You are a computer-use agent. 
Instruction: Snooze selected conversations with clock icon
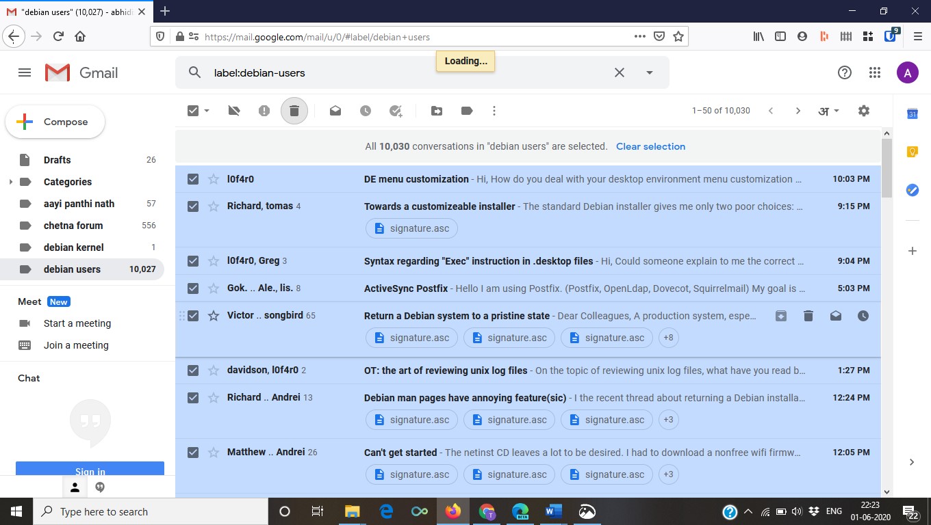(366, 110)
